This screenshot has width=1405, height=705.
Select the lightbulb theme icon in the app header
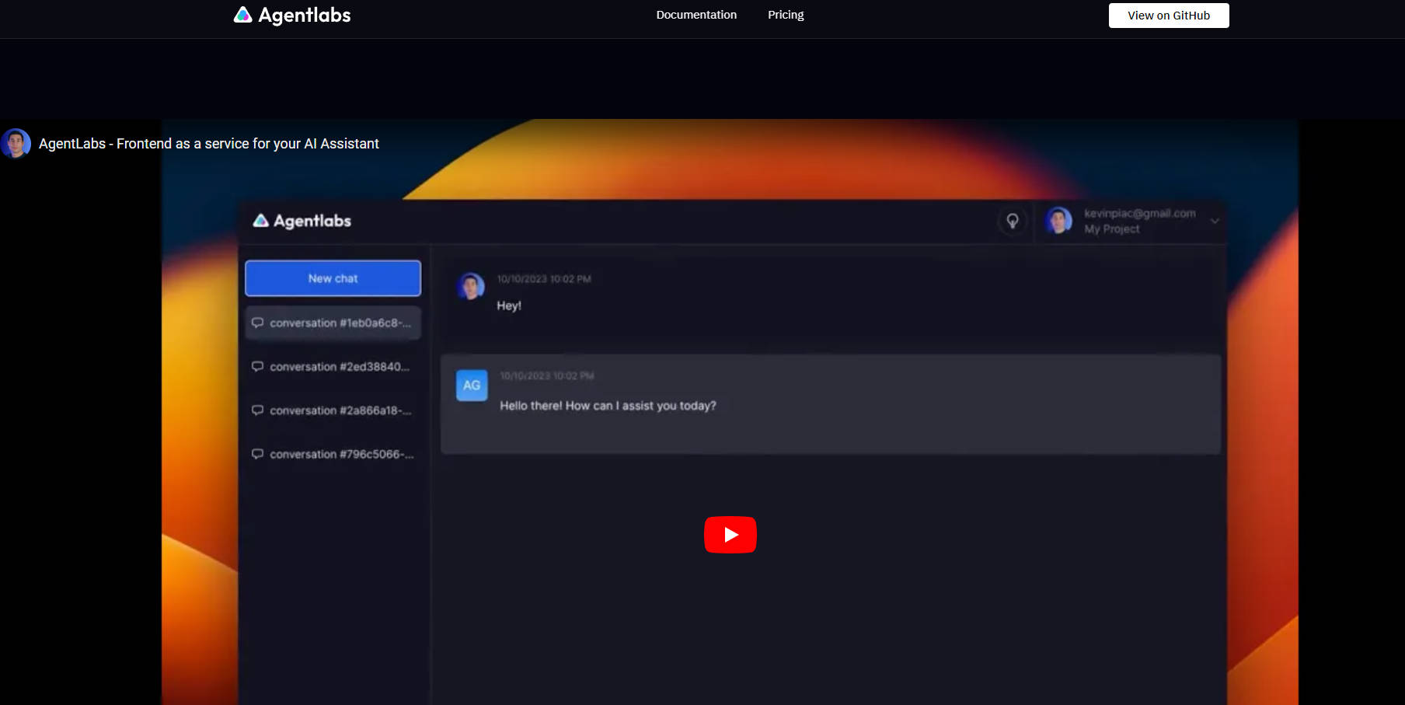[x=1013, y=221]
